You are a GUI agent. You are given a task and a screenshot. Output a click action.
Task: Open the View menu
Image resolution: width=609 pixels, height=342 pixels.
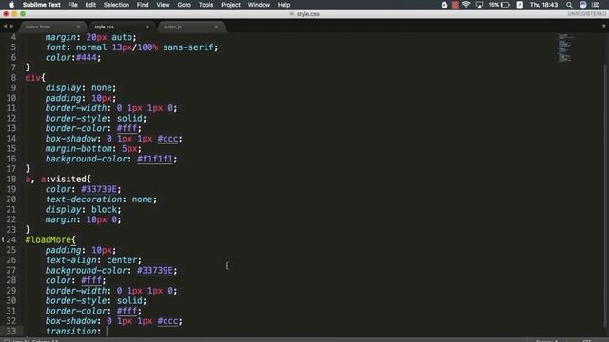[163, 5]
